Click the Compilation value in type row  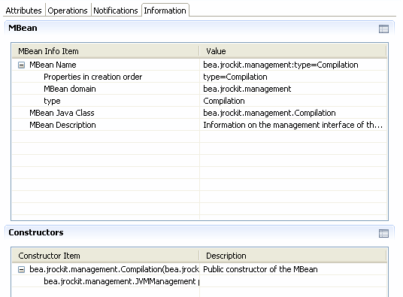coord(224,101)
